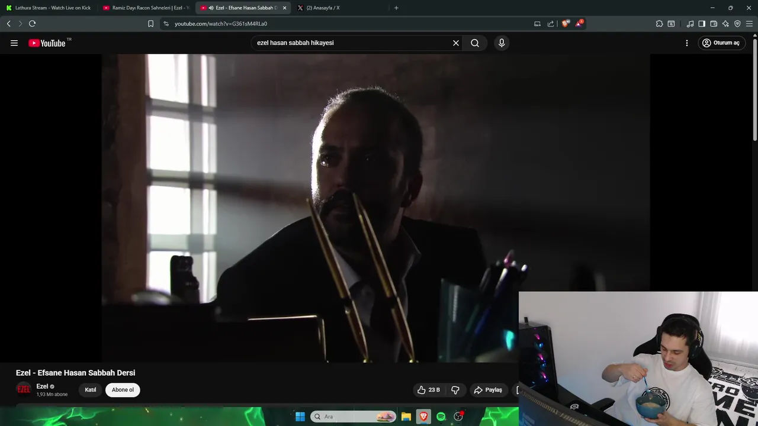The image size is (758, 426).
Task: Open YouTube settings three-dot menu
Action: (687, 43)
